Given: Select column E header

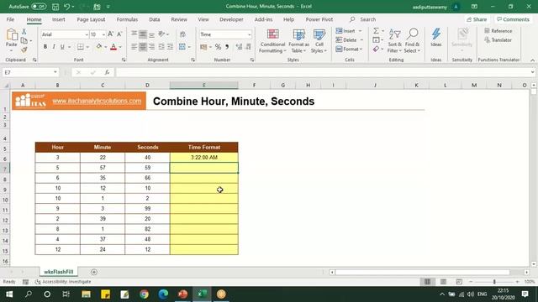Looking at the screenshot, I should pos(203,85).
